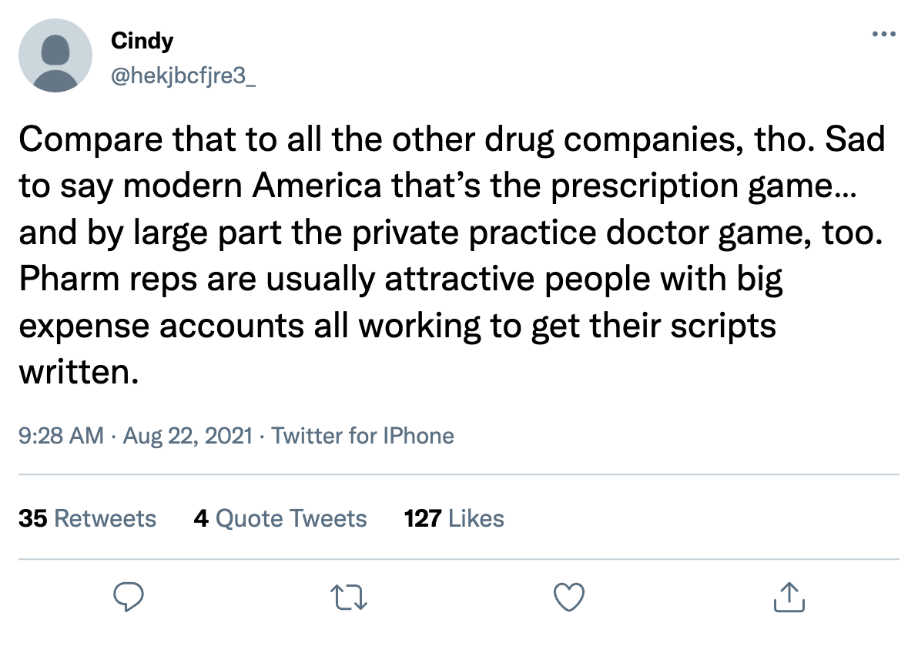Click the Twitter for iPhone source label

(x=363, y=436)
